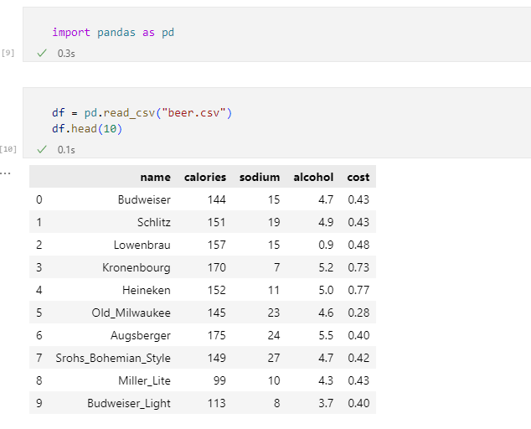Click the calories column header
Screen dimensions: 531x429
[205, 177]
